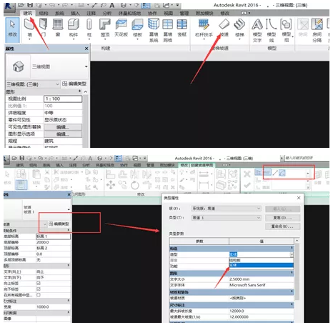Toggle the 向下标签 checkbox
Screen dimensions: 333x325
click(39, 289)
